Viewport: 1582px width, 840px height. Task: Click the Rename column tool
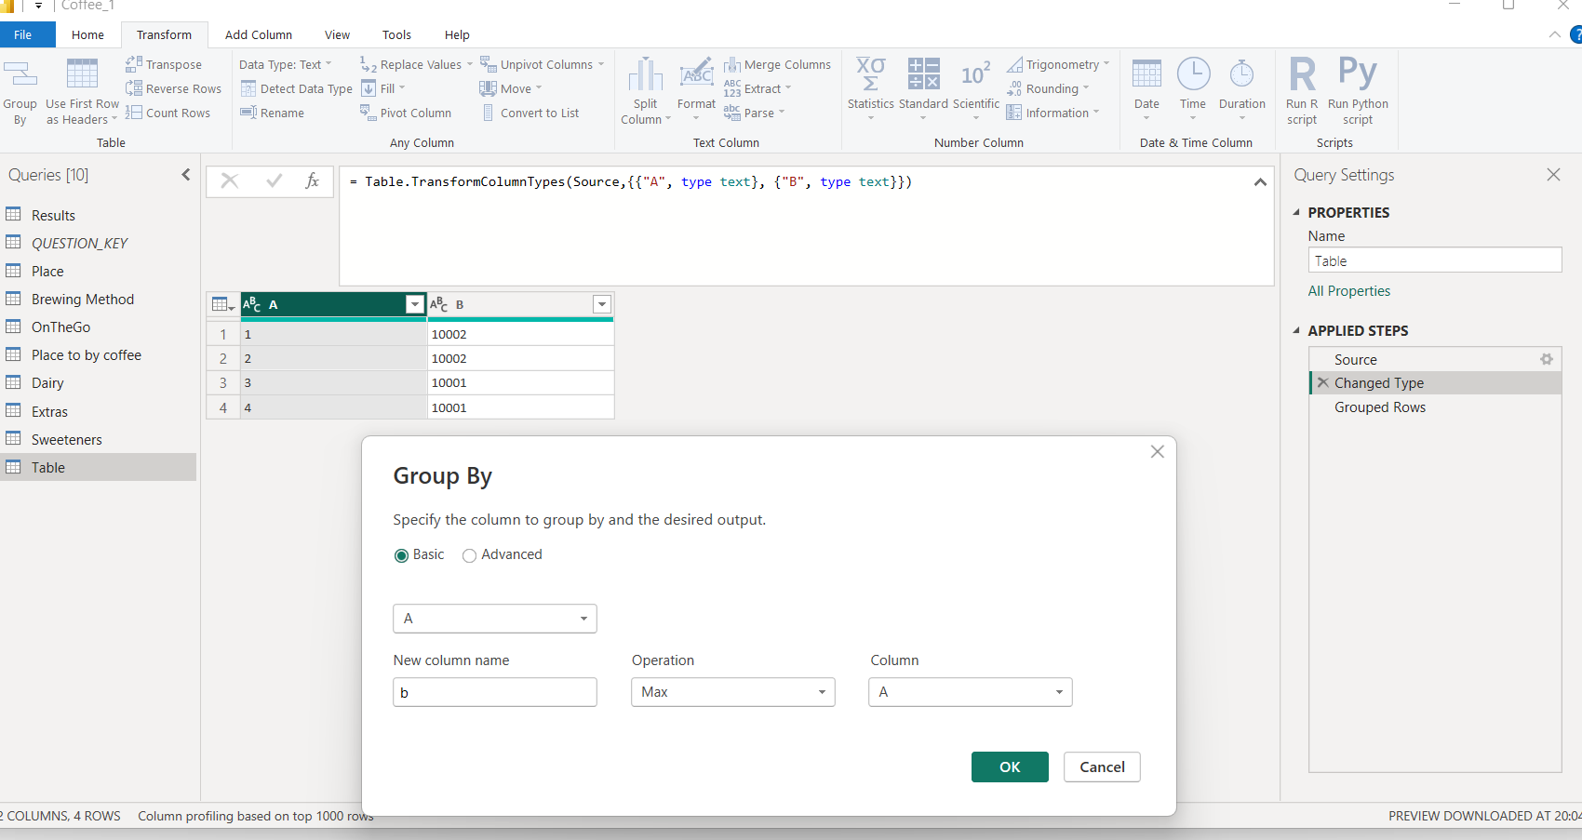tap(273, 113)
